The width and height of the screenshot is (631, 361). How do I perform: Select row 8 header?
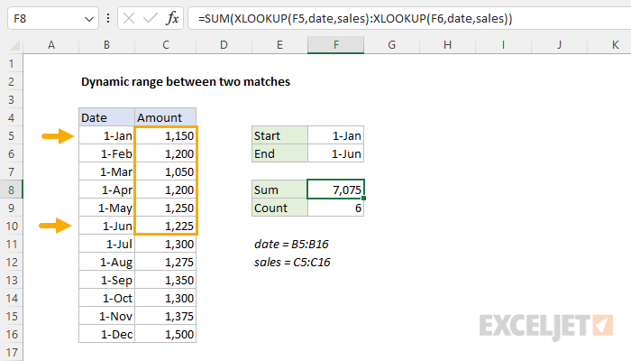(11, 190)
